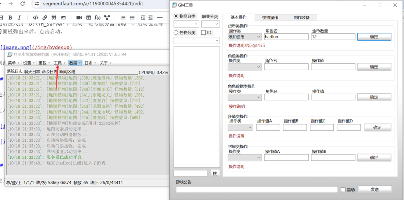The image size is (404, 200).
Task: Create an ordered list in the editor
Action: pyautogui.click(x=123, y=18)
